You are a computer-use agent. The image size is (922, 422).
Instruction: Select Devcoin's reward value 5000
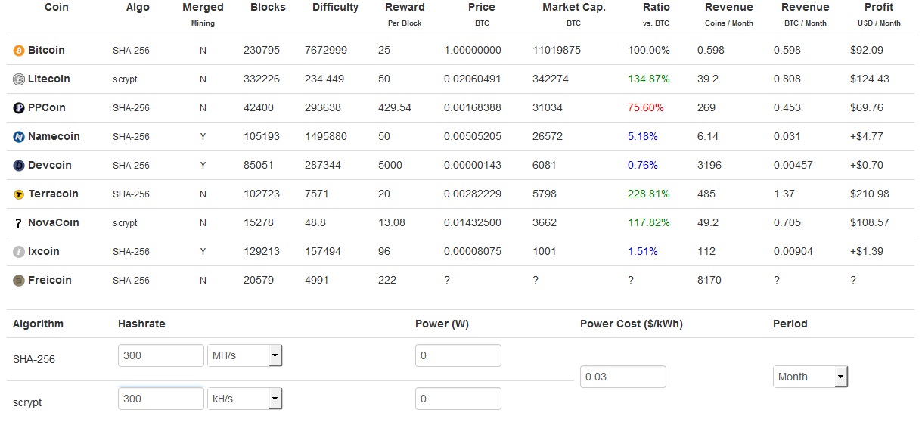click(390, 165)
